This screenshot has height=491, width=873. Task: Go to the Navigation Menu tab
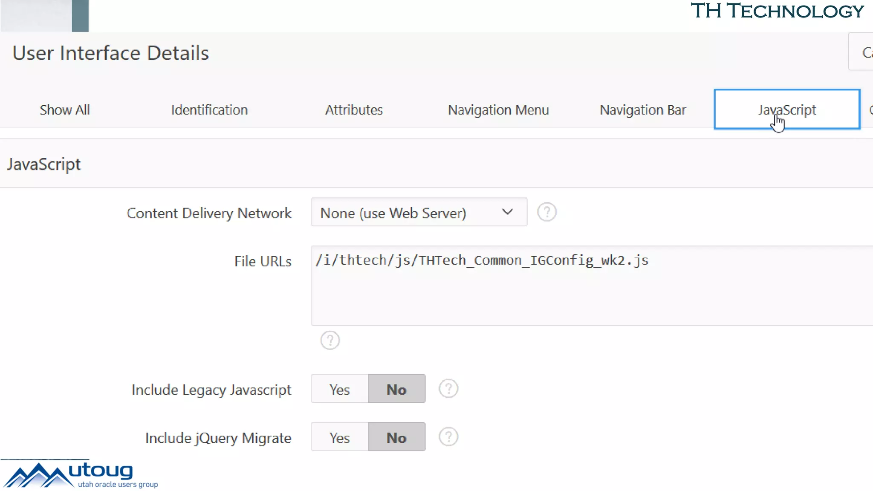[498, 110]
